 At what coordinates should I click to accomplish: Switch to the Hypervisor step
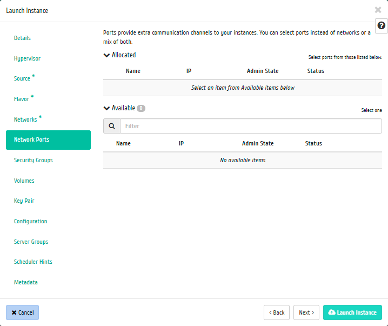coord(27,58)
